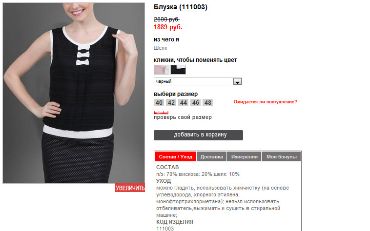Choose size 44

point(184,103)
